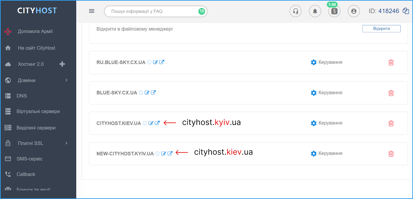Click the BLUE-SKY.CX.UA site name

(x=117, y=93)
